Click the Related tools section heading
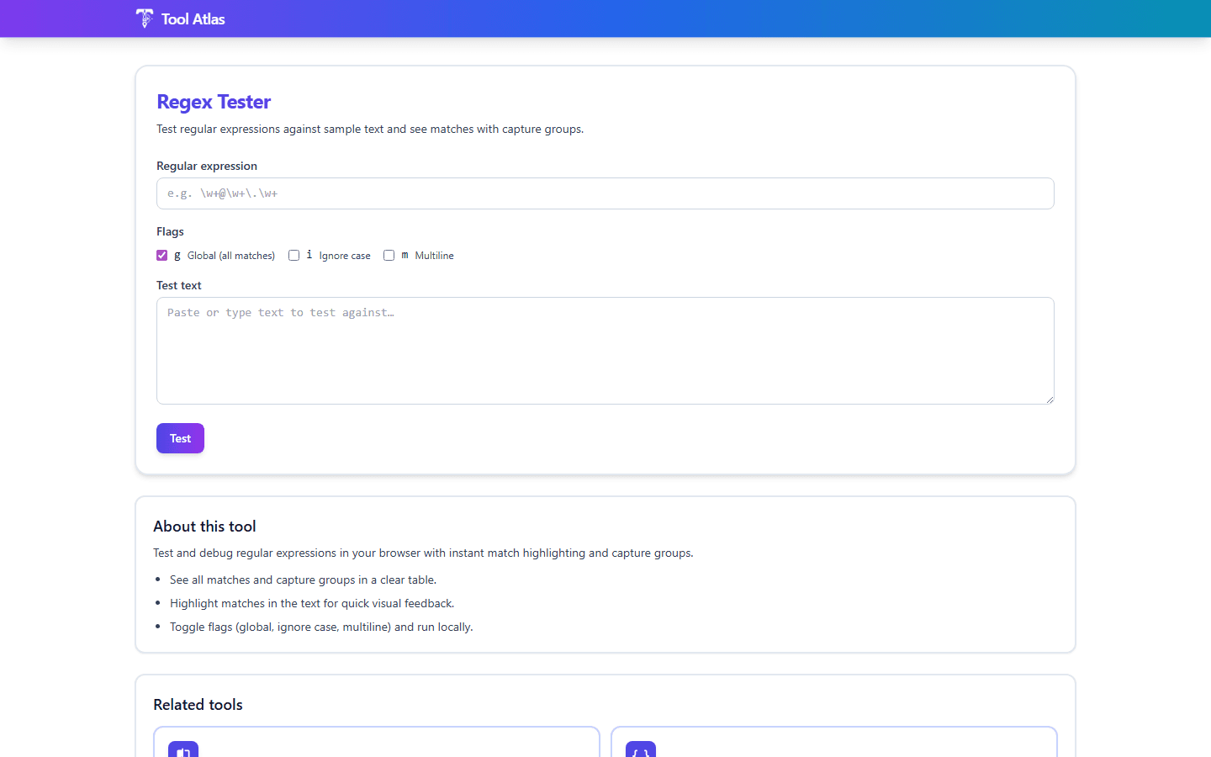Screen dimensions: 1211x757 tap(198, 704)
